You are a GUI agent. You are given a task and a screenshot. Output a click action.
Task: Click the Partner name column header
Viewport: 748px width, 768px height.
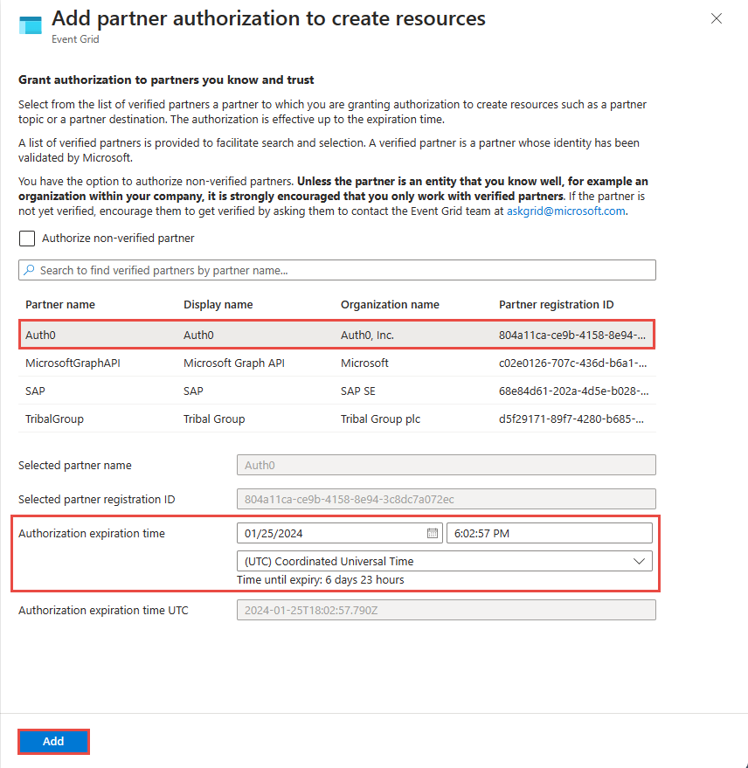59,304
